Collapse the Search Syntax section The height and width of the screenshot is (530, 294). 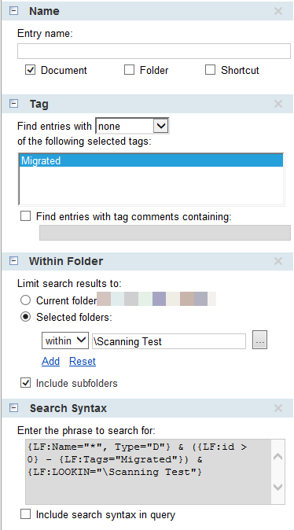click(13, 408)
